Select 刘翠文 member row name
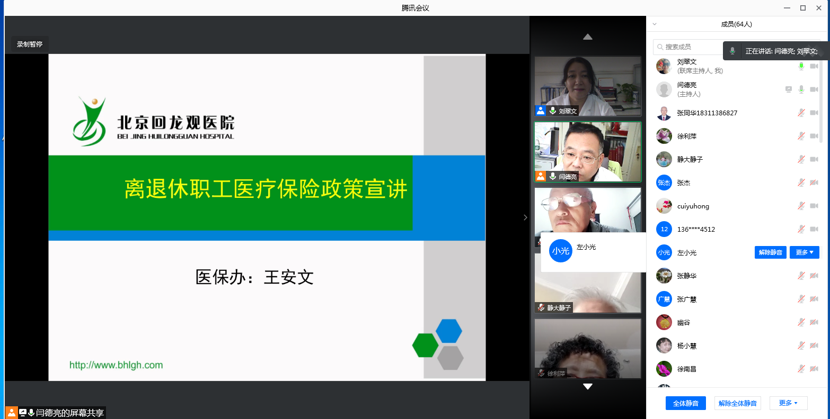Screen dimensions: 830x419 pos(687,62)
